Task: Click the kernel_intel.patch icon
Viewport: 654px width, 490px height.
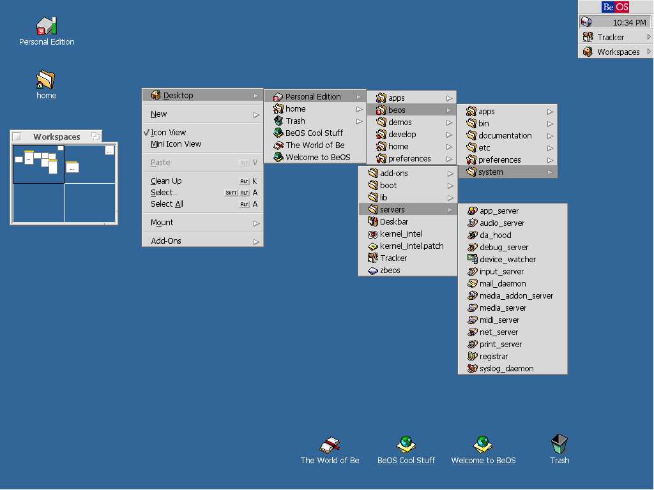Action: pyautogui.click(x=372, y=246)
